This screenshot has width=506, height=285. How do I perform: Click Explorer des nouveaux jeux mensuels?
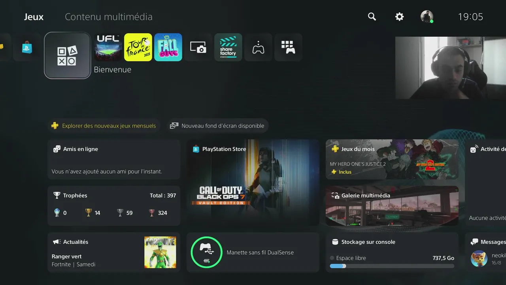point(104,126)
